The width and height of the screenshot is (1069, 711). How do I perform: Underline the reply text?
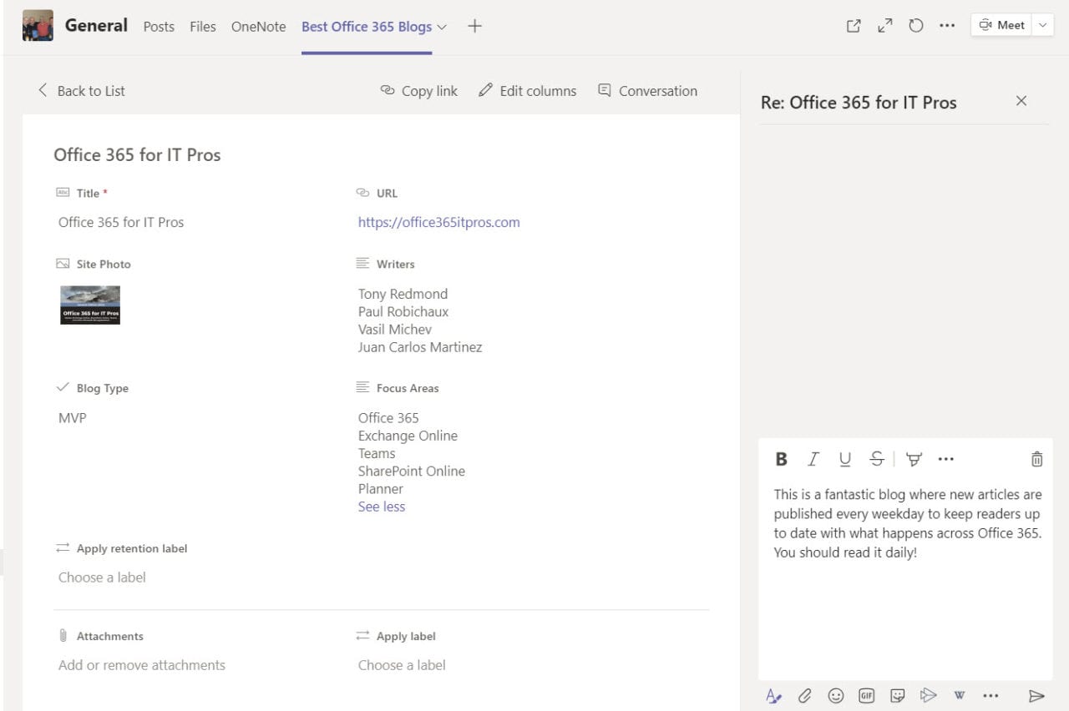point(844,459)
